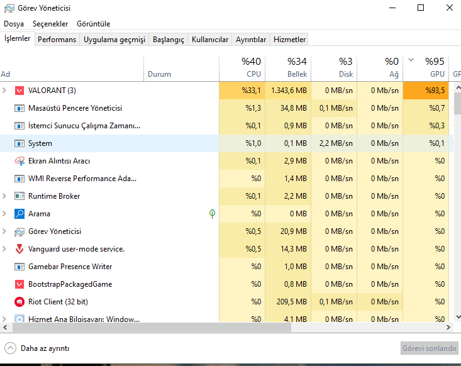This screenshot has width=461, height=366.
Task: Sort processes by Disk column
Action: pos(334,68)
